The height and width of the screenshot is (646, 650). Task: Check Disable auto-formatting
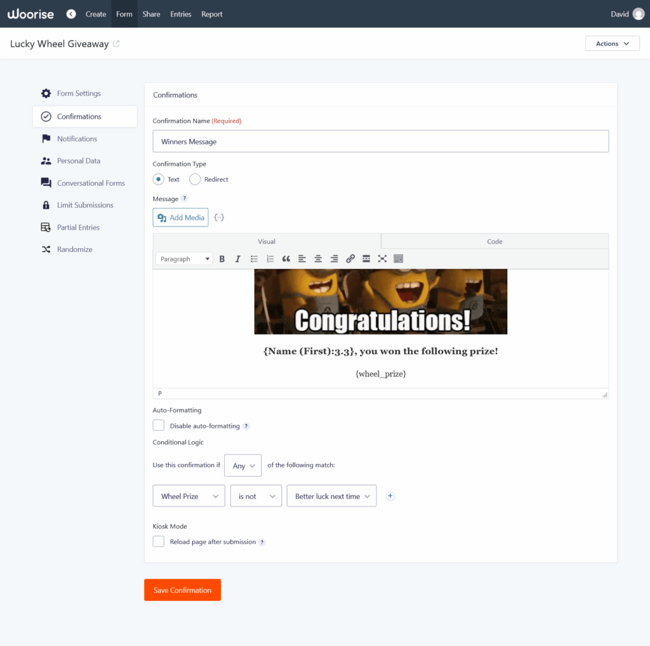coord(158,426)
